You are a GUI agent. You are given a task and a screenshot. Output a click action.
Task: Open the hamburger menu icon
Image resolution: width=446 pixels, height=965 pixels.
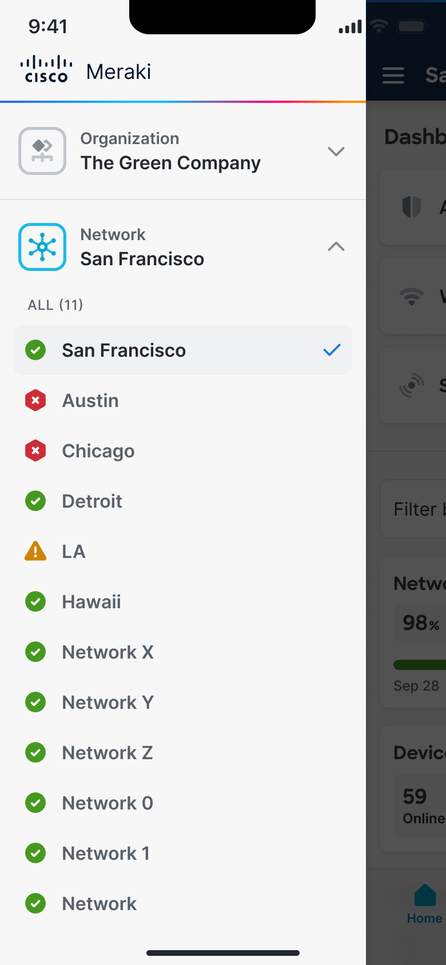pyautogui.click(x=393, y=75)
